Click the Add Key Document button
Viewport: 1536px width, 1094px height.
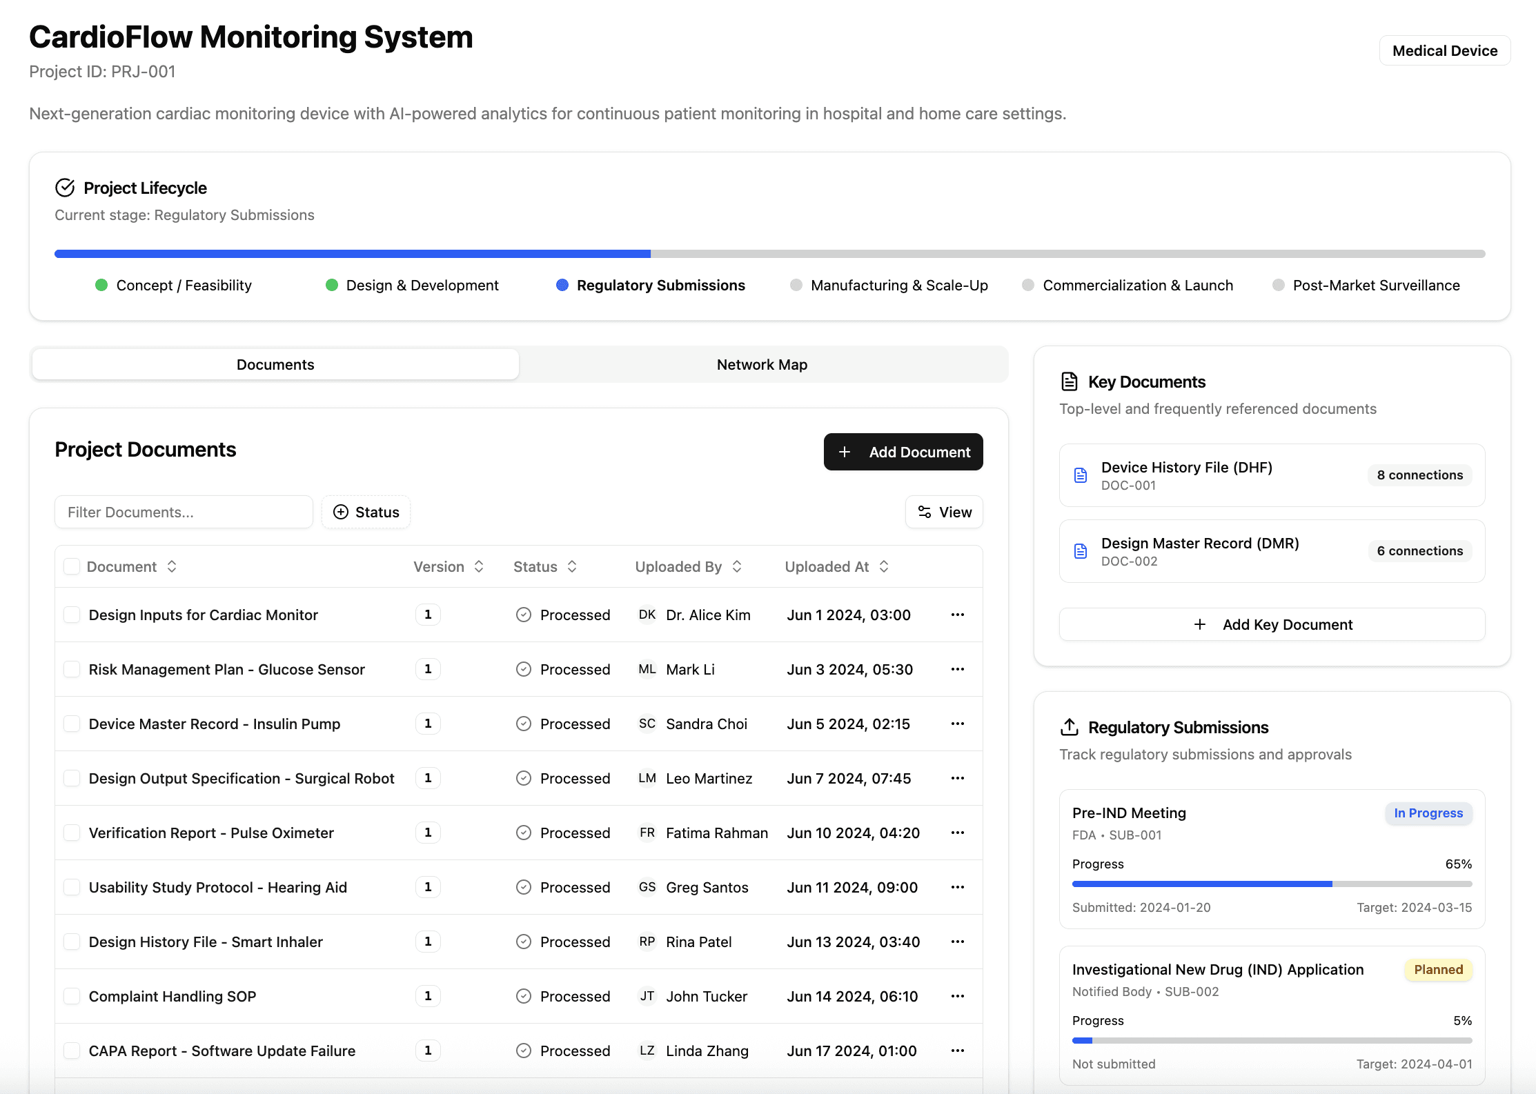[1272, 624]
